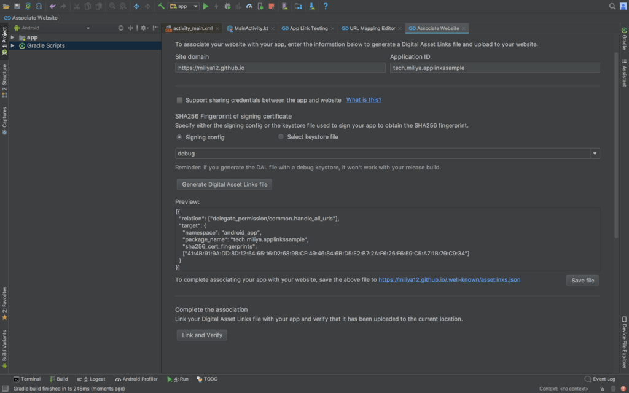Click the Paste toolbar icon
Viewport: 629px width, 393px height.
pos(98,6)
